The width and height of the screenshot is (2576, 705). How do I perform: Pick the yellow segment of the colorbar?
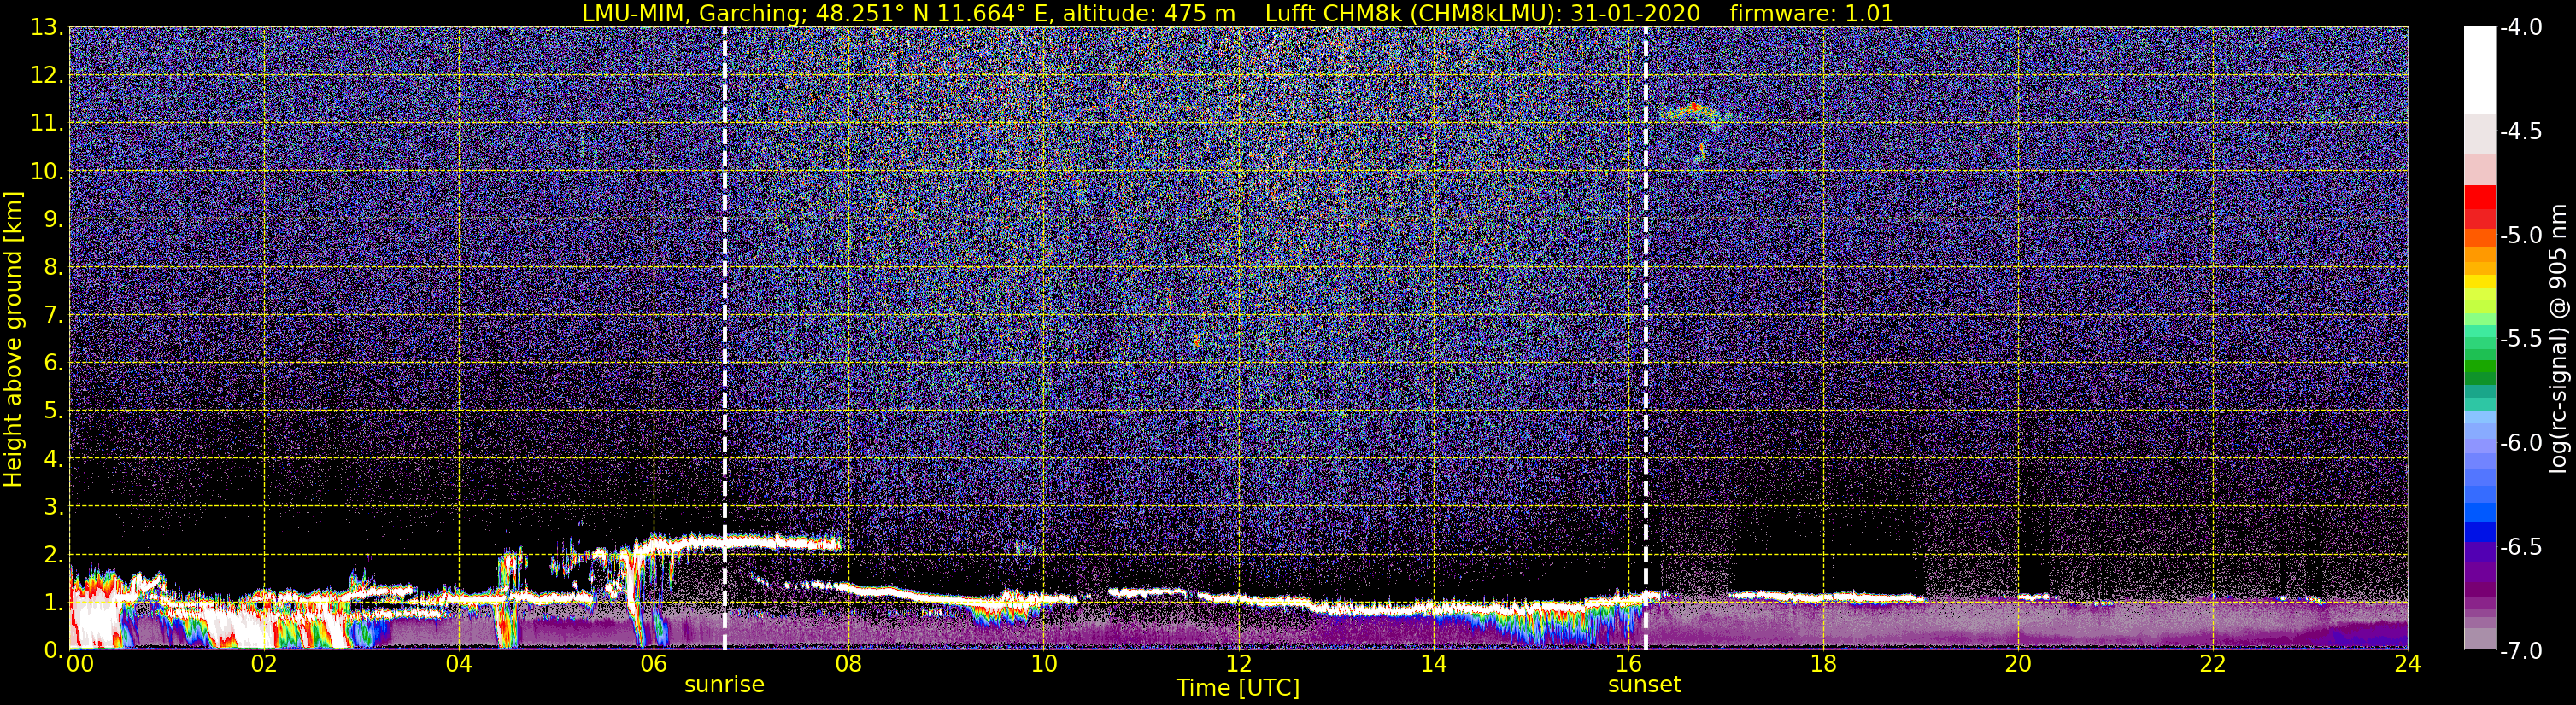coord(2479,282)
